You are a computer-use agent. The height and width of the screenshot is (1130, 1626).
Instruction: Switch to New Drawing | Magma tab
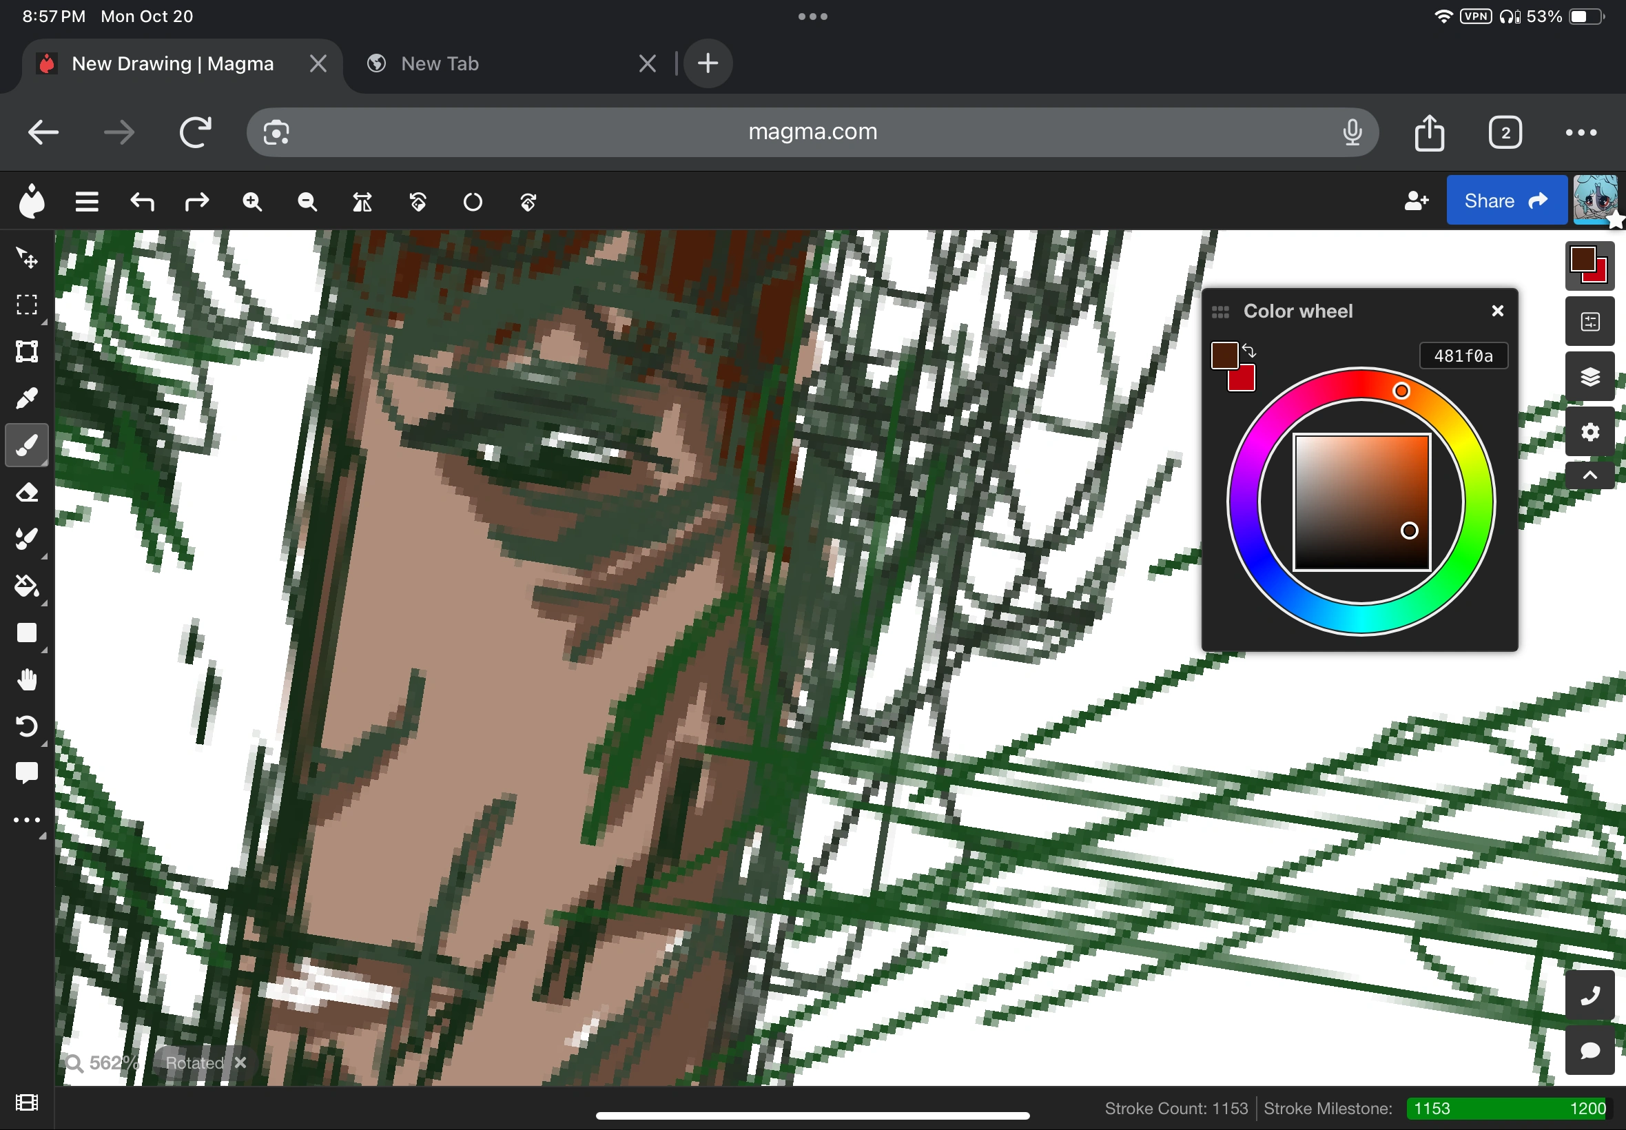pos(172,63)
